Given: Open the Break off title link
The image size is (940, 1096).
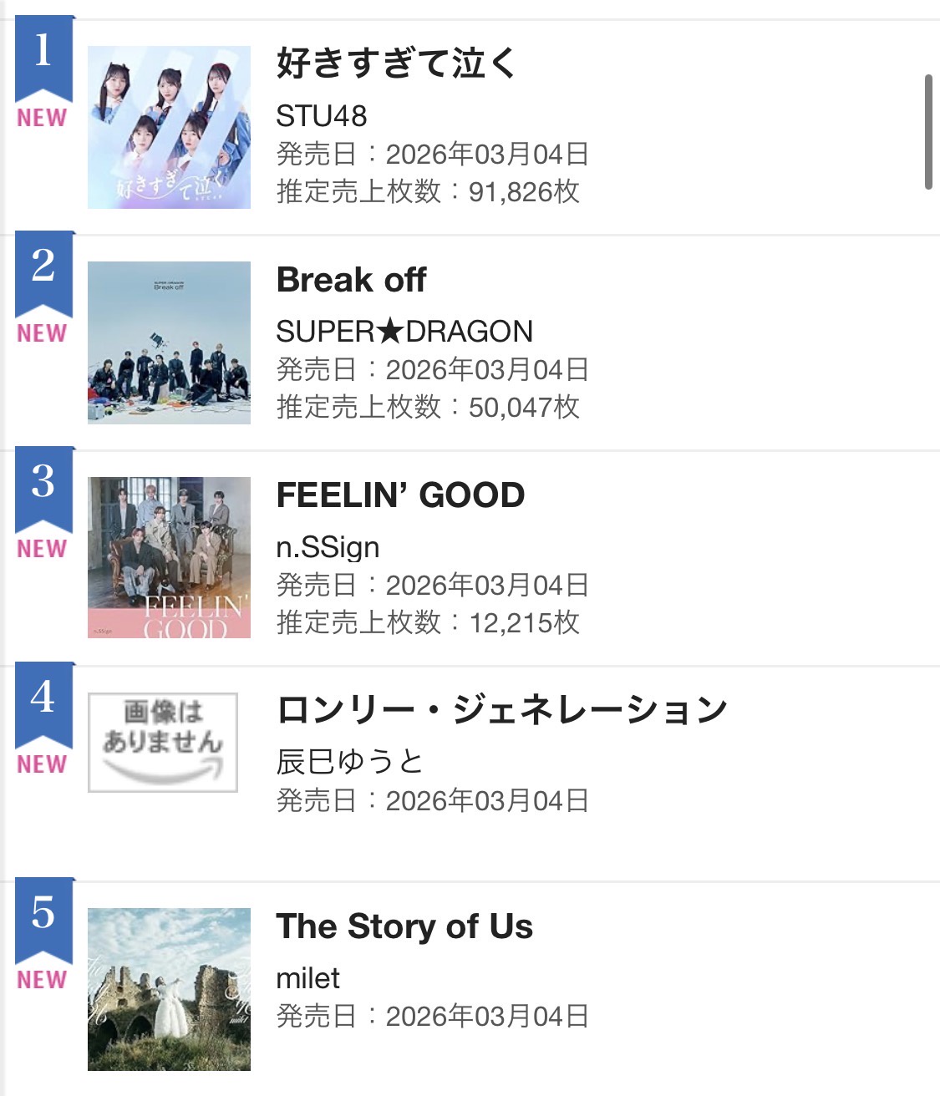Looking at the screenshot, I should [x=351, y=281].
